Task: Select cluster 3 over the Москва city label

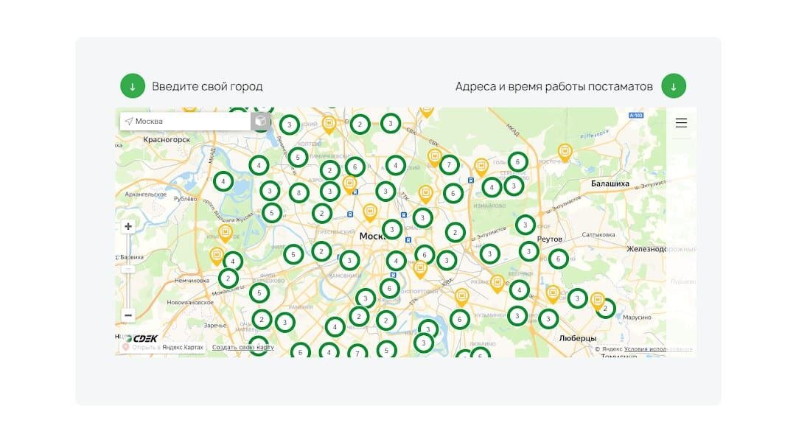Action: point(392,229)
